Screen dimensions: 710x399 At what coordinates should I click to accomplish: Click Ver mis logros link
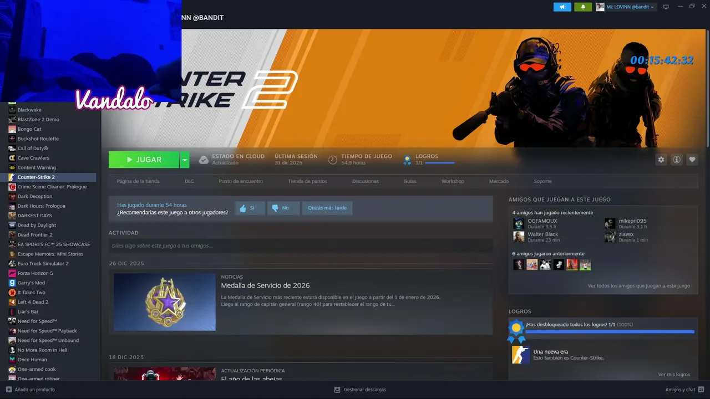tap(674, 375)
